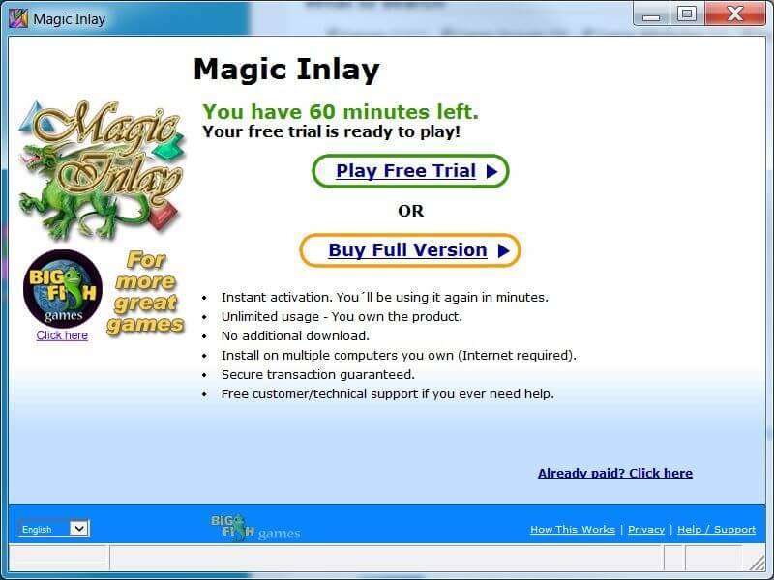Click the Buy Full Version button
This screenshot has width=774, height=580.
(x=410, y=250)
